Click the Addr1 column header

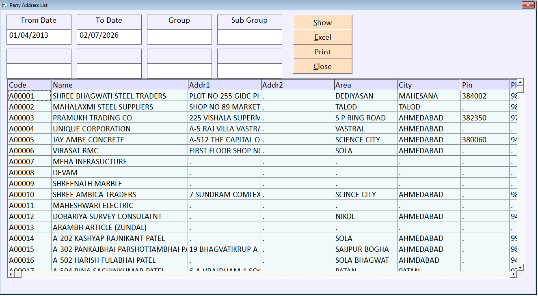click(225, 85)
